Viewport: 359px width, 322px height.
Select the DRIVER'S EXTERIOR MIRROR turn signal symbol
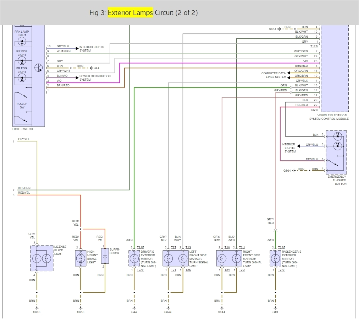[134, 259]
